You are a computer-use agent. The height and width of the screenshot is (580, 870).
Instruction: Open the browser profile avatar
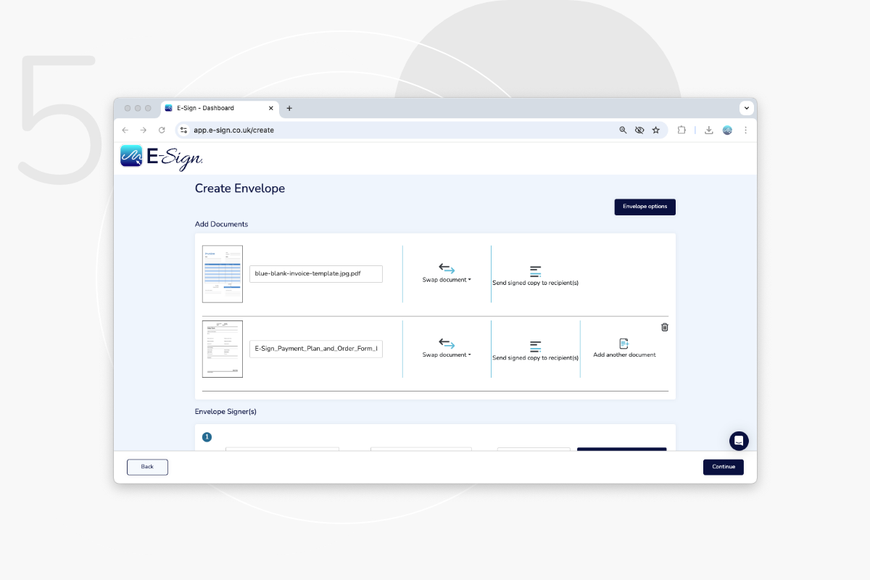coord(727,130)
